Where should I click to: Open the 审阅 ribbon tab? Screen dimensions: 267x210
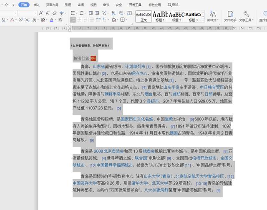[x=81, y=5]
